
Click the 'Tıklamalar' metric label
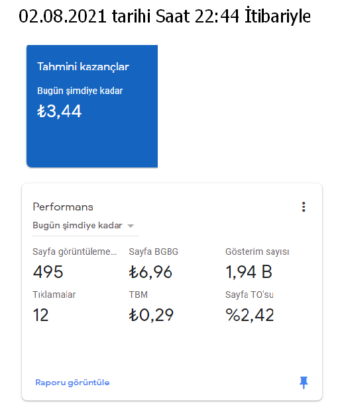point(54,295)
